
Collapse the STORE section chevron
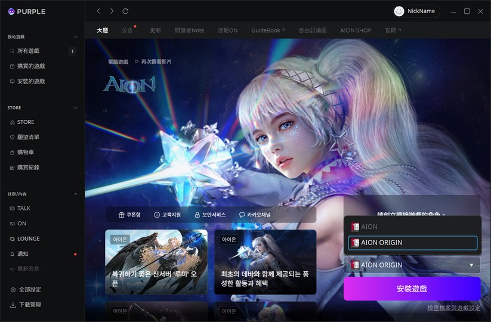click(75, 108)
